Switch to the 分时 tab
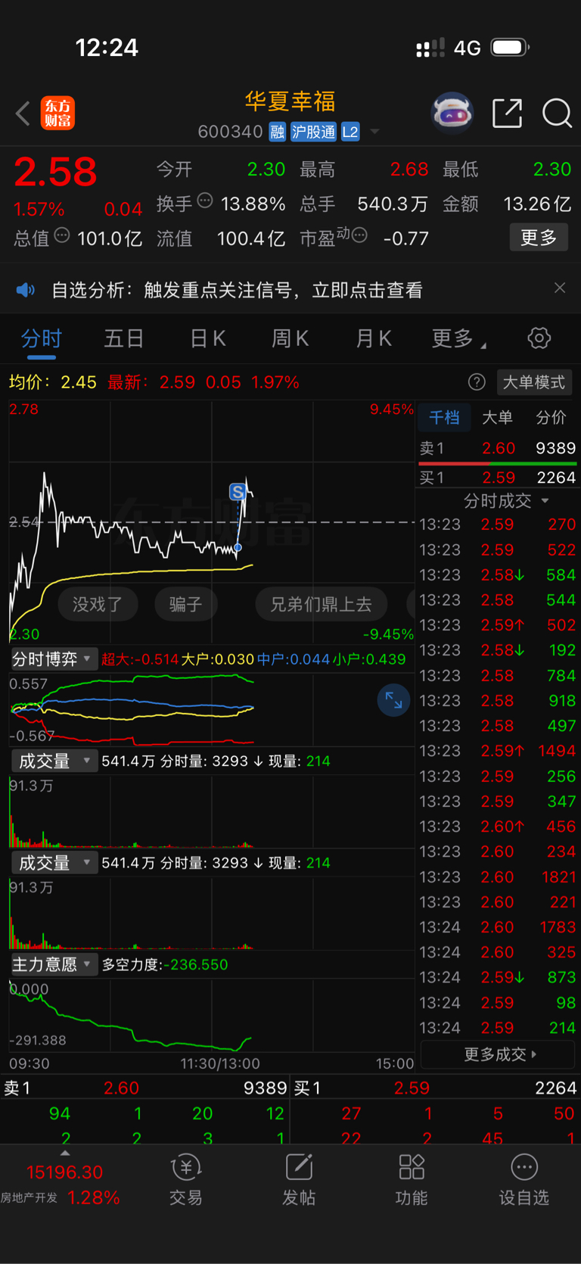Viewport: 581px width, 1264px height. [42, 338]
